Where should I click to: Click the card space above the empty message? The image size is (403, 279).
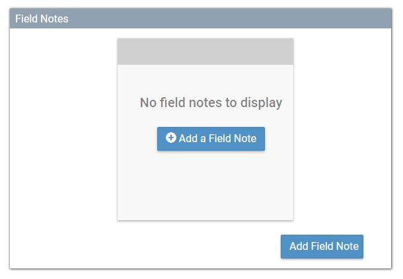coord(205,79)
